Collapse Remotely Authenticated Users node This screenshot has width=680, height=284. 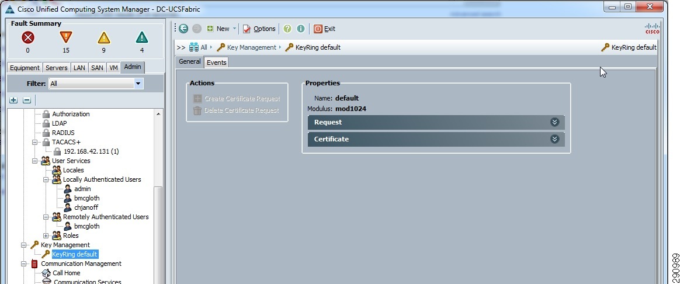(46, 217)
